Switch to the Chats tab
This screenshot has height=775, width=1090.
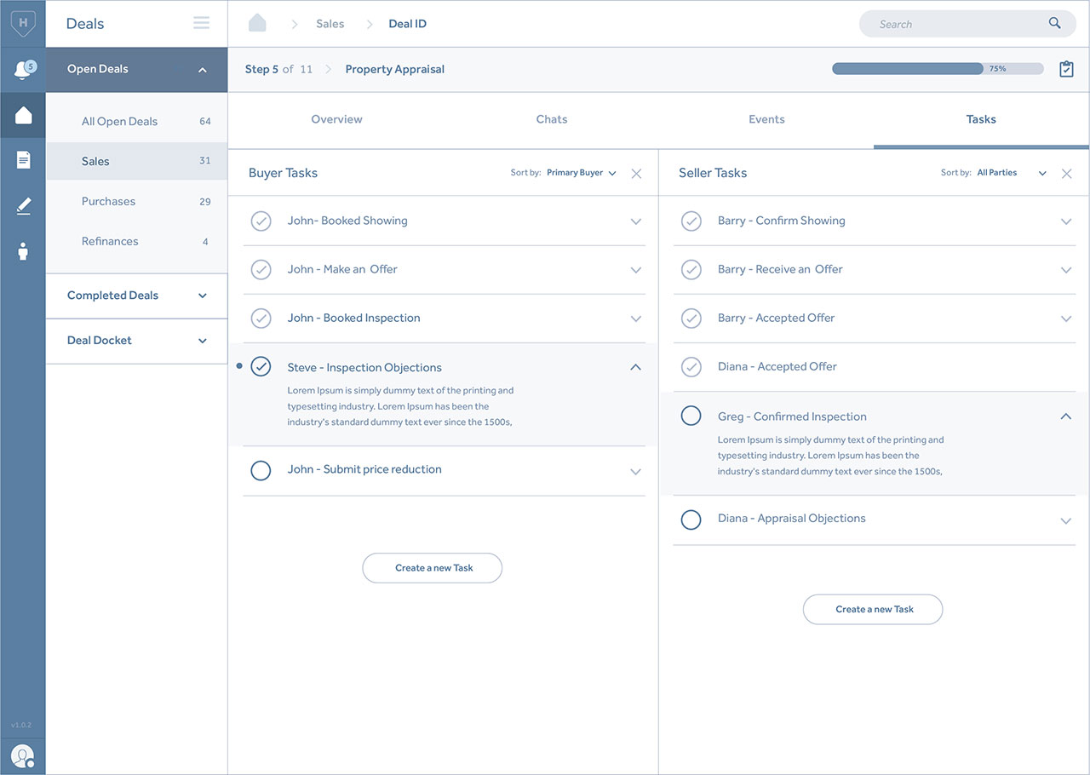click(x=551, y=119)
